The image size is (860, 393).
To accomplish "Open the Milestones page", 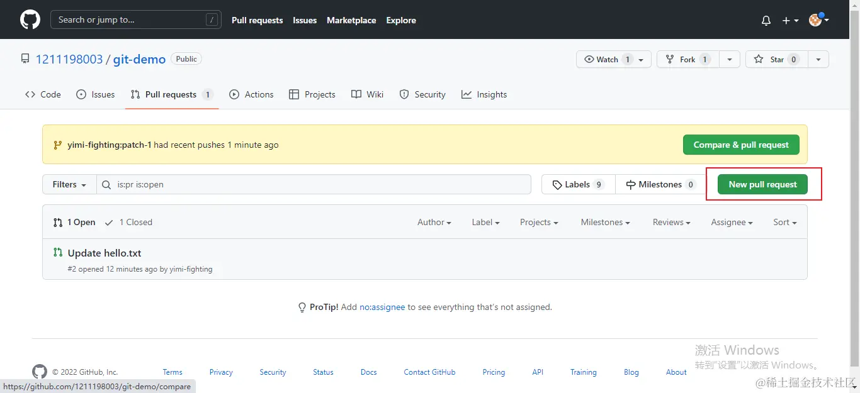I will point(660,184).
